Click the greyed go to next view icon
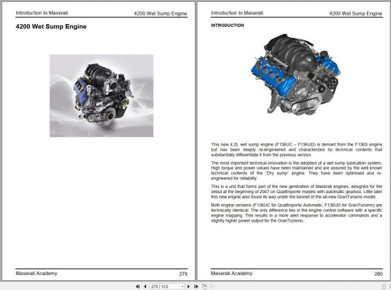This screenshot has width=391, height=290. pyautogui.click(x=212, y=287)
